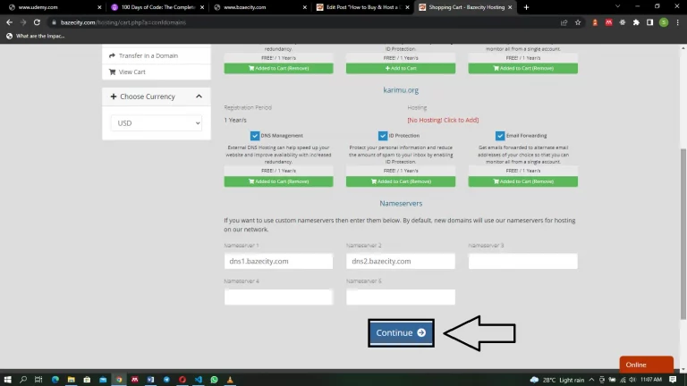Open Task View on the taskbar
This screenshot has width=687, height=386.
point(38,380)
